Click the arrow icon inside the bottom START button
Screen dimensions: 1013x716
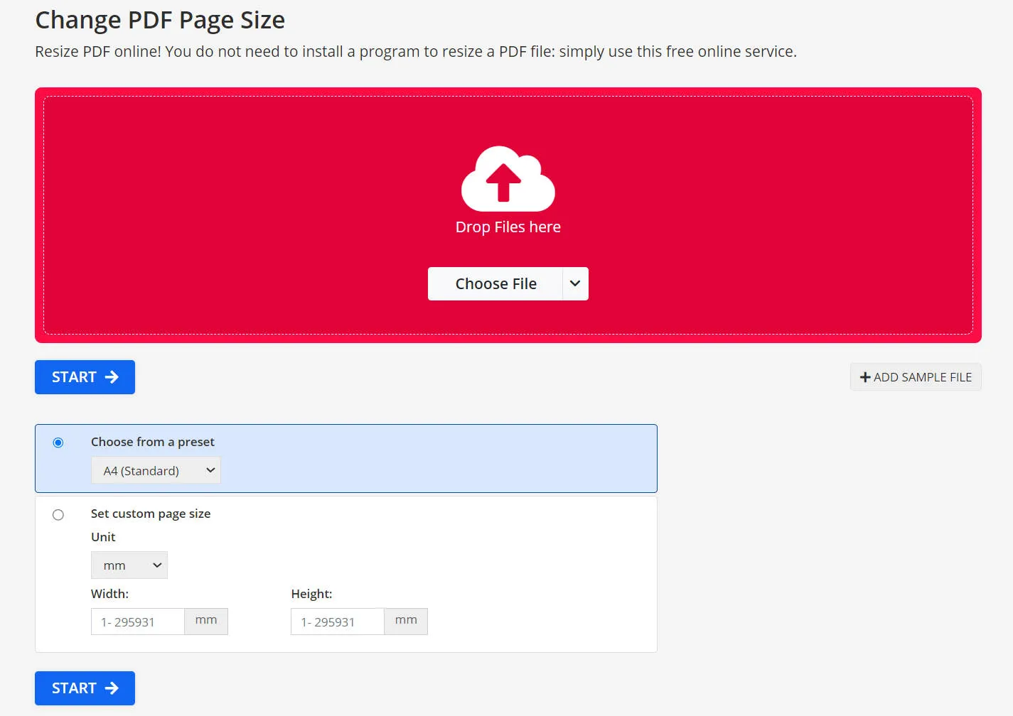pos(111,688)
